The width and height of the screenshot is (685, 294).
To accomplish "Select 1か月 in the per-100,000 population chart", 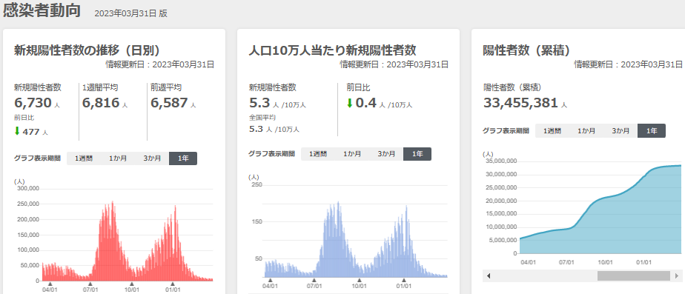I will pyautogui.click(x=352, y=154).
